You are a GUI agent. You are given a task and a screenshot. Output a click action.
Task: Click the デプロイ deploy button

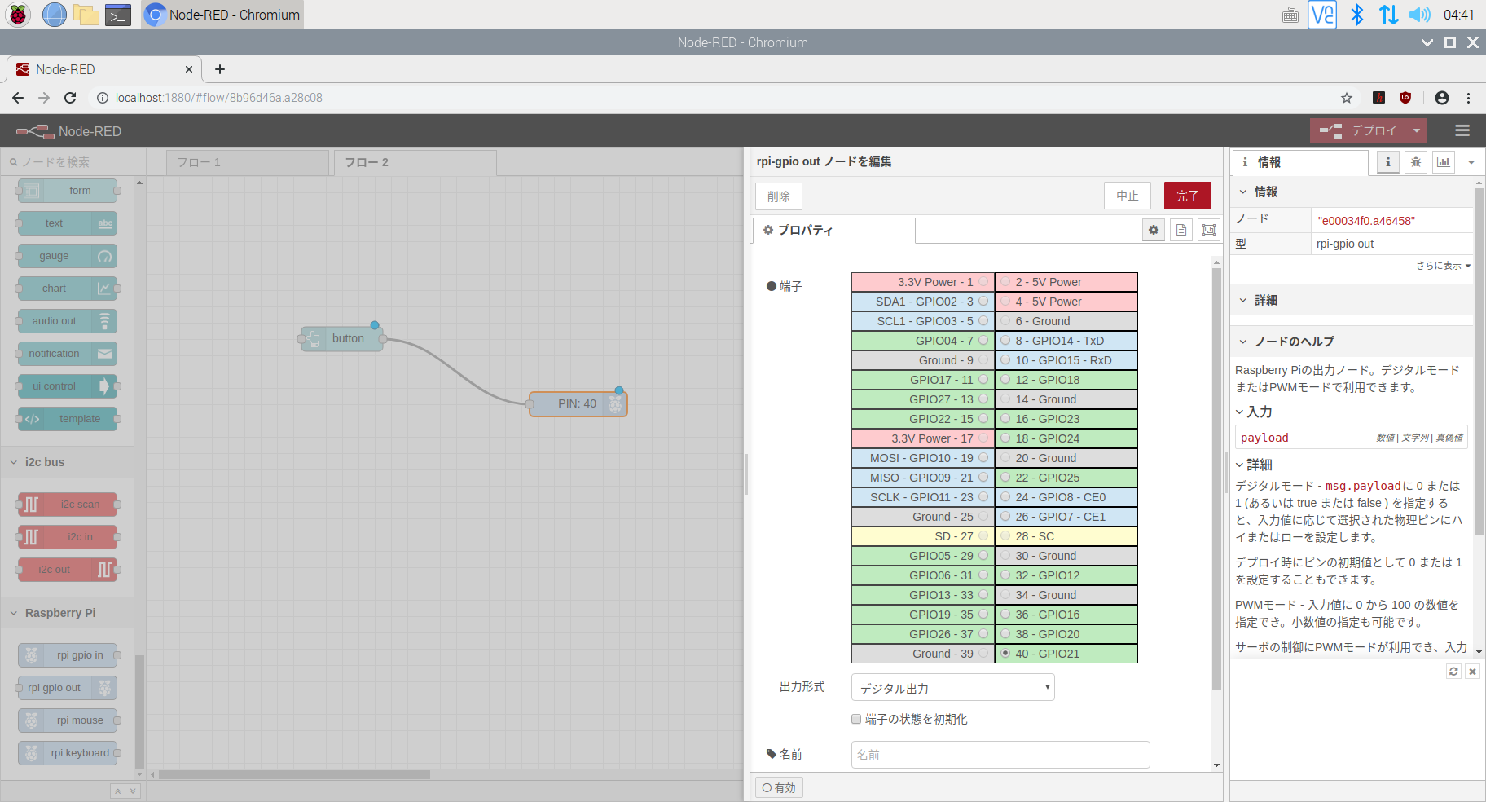click(x=1359, y=130)
